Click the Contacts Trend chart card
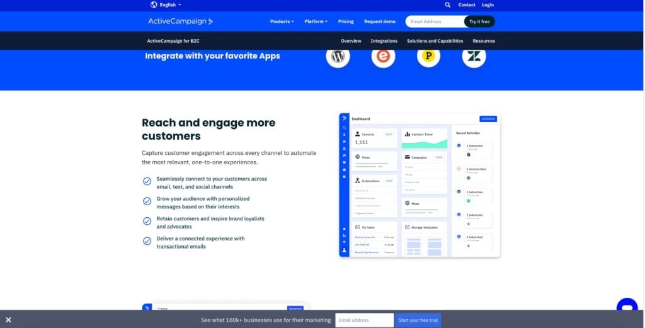The height and width of the screenshot is (328, 645). (x=424, y=139)
